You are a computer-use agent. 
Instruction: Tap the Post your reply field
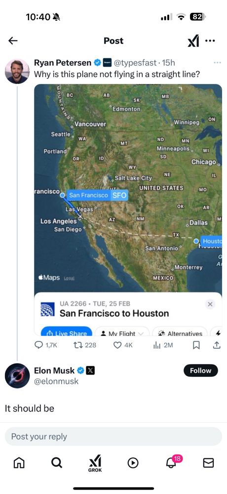[x=113, y=436]
